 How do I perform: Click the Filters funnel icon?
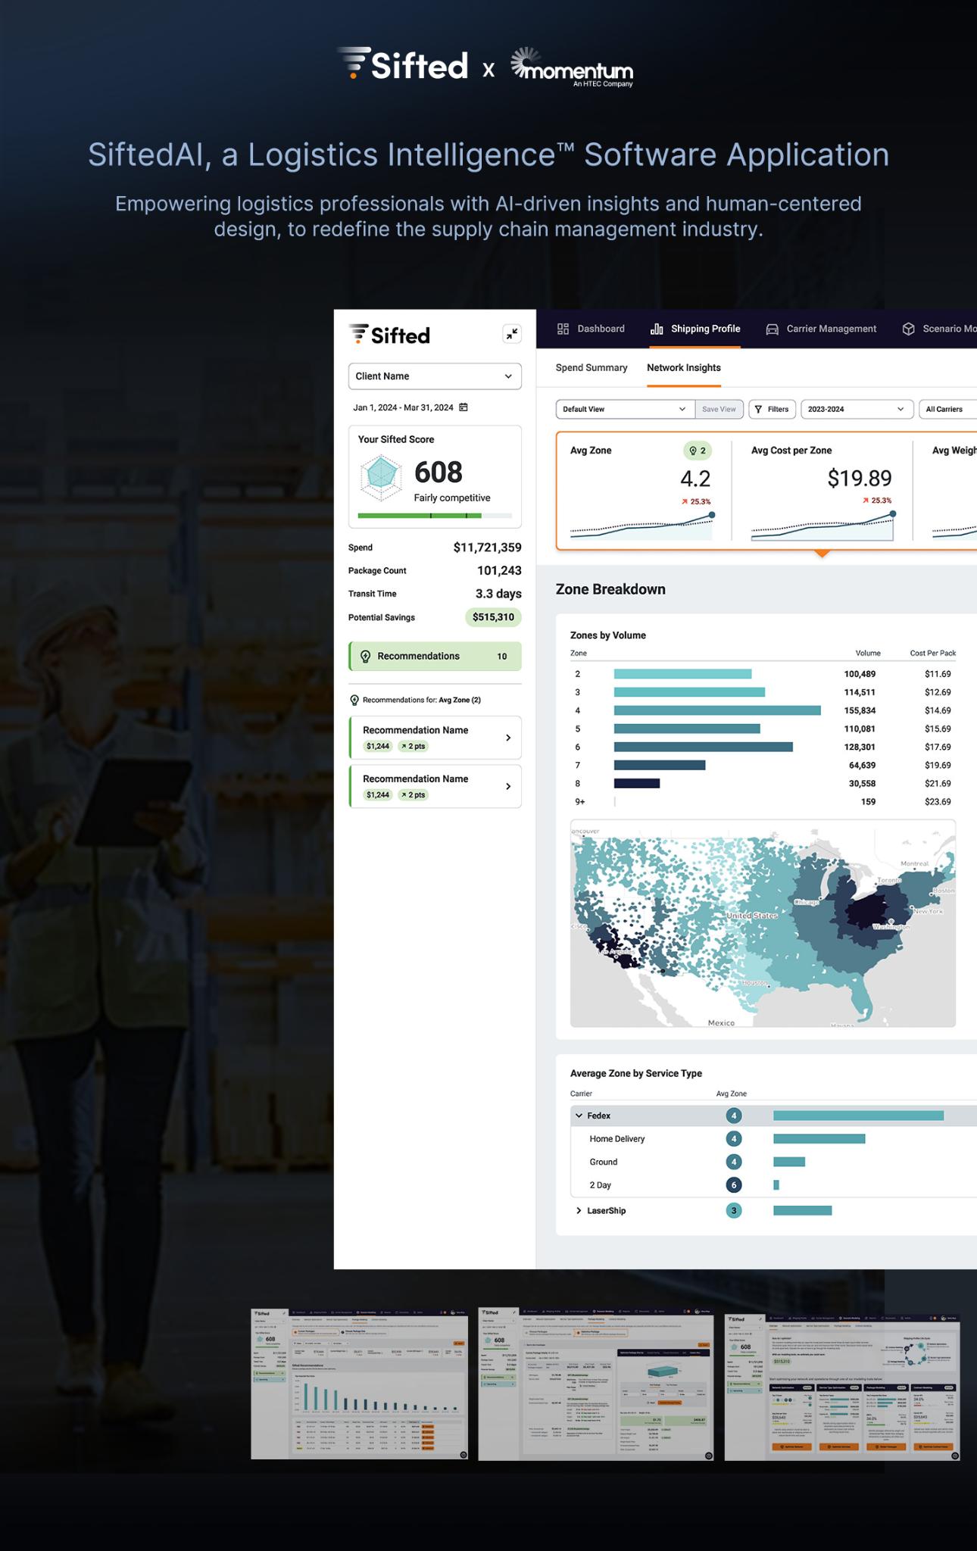[759, 409]
